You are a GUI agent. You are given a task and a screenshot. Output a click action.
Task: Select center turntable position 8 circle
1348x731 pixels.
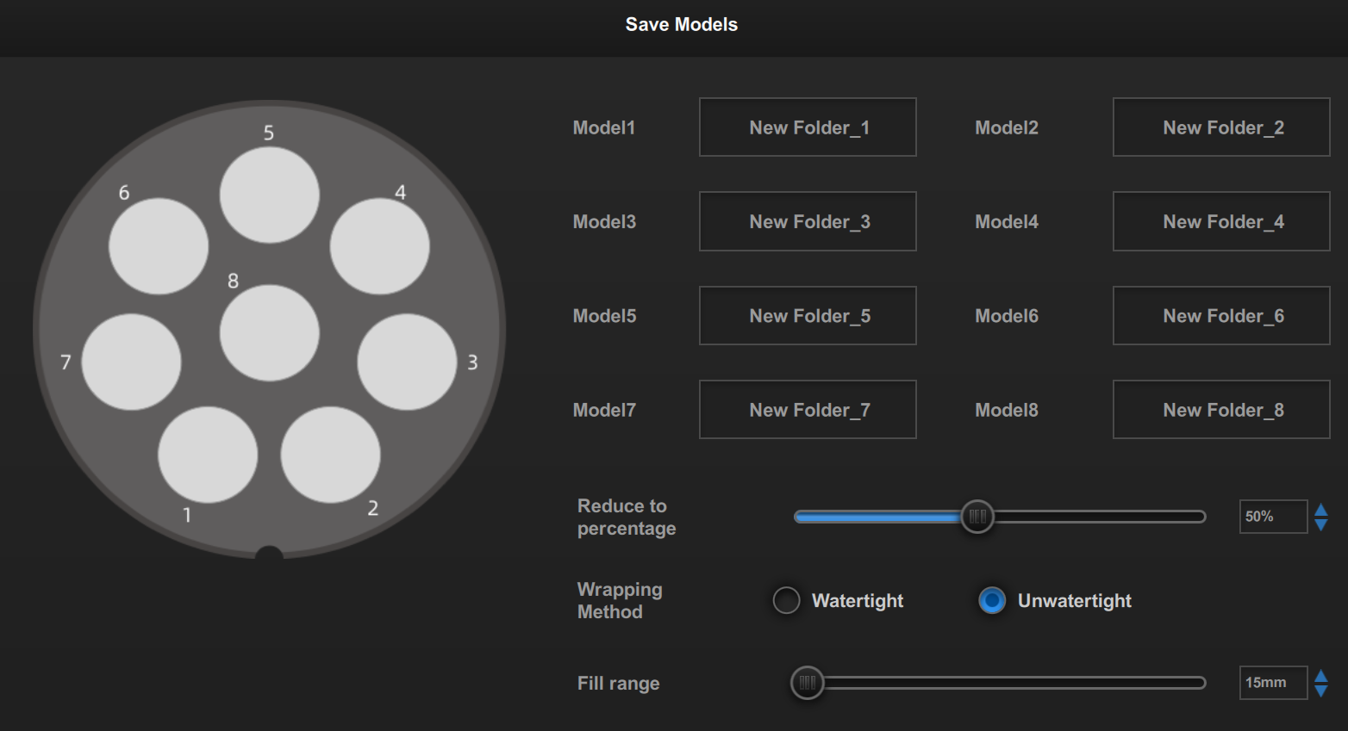269,332
